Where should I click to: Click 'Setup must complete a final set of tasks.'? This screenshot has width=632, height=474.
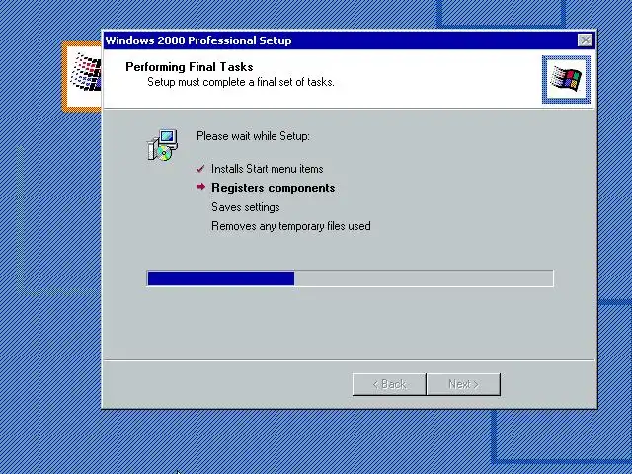[241, 82]
